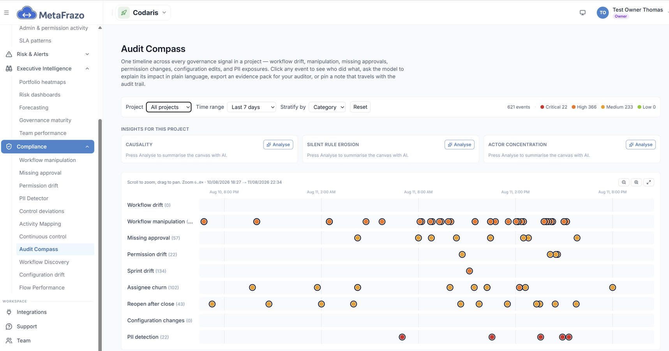
Task: Open Activity Mapping page
Action: point(40,224)
